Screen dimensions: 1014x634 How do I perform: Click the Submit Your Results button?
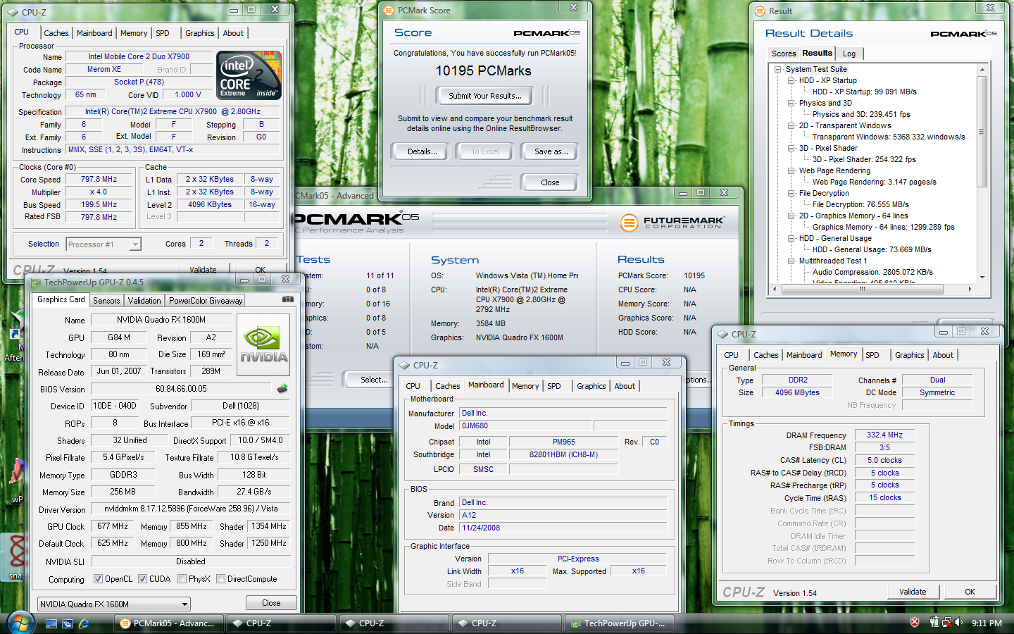tap(485, 96)
